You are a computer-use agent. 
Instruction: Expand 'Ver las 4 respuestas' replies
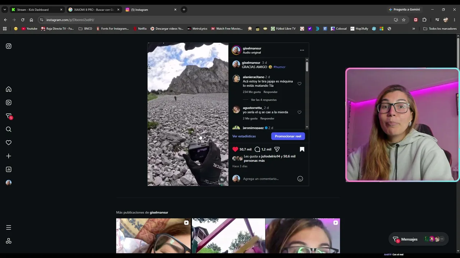264,100
